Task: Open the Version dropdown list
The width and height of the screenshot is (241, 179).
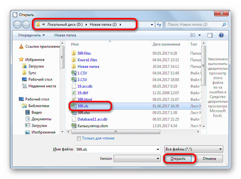Action: [x=137, y=159]
